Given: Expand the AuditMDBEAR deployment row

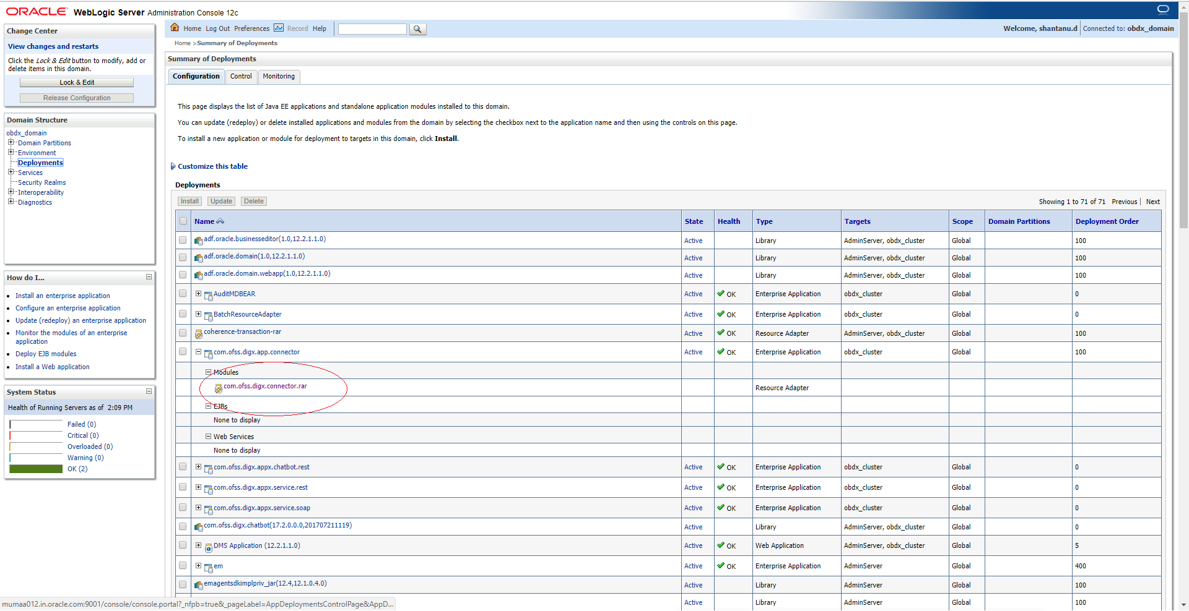Looking at the screenshot, I should click(x=198, y=294).
